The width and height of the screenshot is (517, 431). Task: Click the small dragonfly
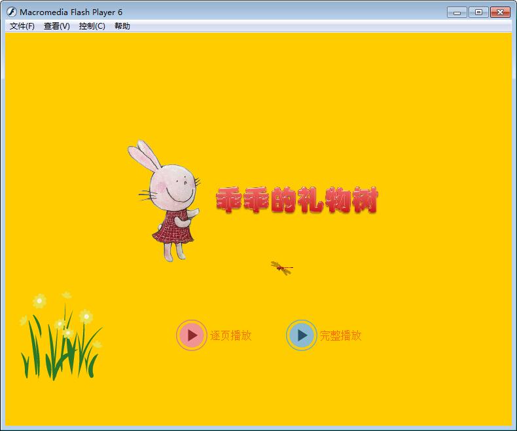tap(282, 267)
